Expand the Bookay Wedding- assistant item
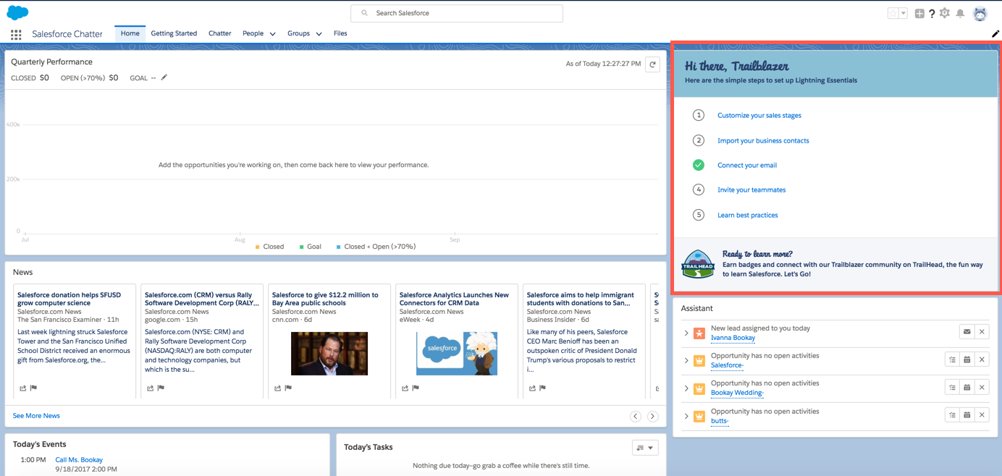This screenshot has width=1002, height=476. (686, 388)
